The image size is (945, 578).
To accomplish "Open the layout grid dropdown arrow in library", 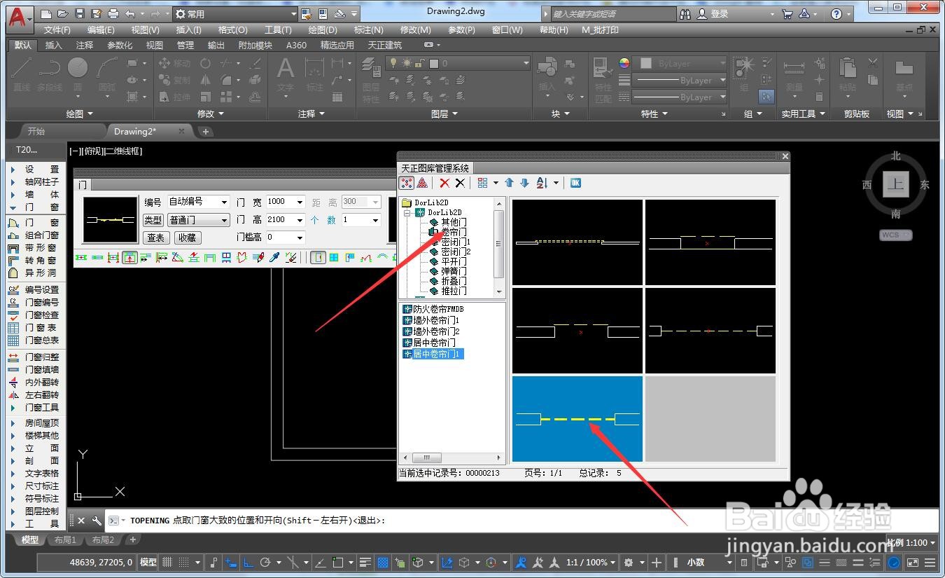I will (496, 183).
